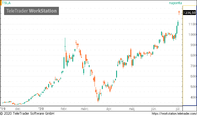The width and height of the screenshot is (197, 116).
Task: Click the 1000 price axis label
Action: coord(192,35)
